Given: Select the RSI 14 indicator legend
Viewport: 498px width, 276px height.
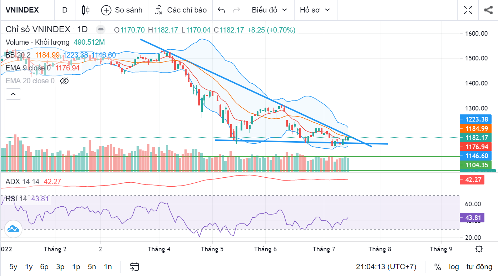Looking at the screenshot, I should (16, 199).
